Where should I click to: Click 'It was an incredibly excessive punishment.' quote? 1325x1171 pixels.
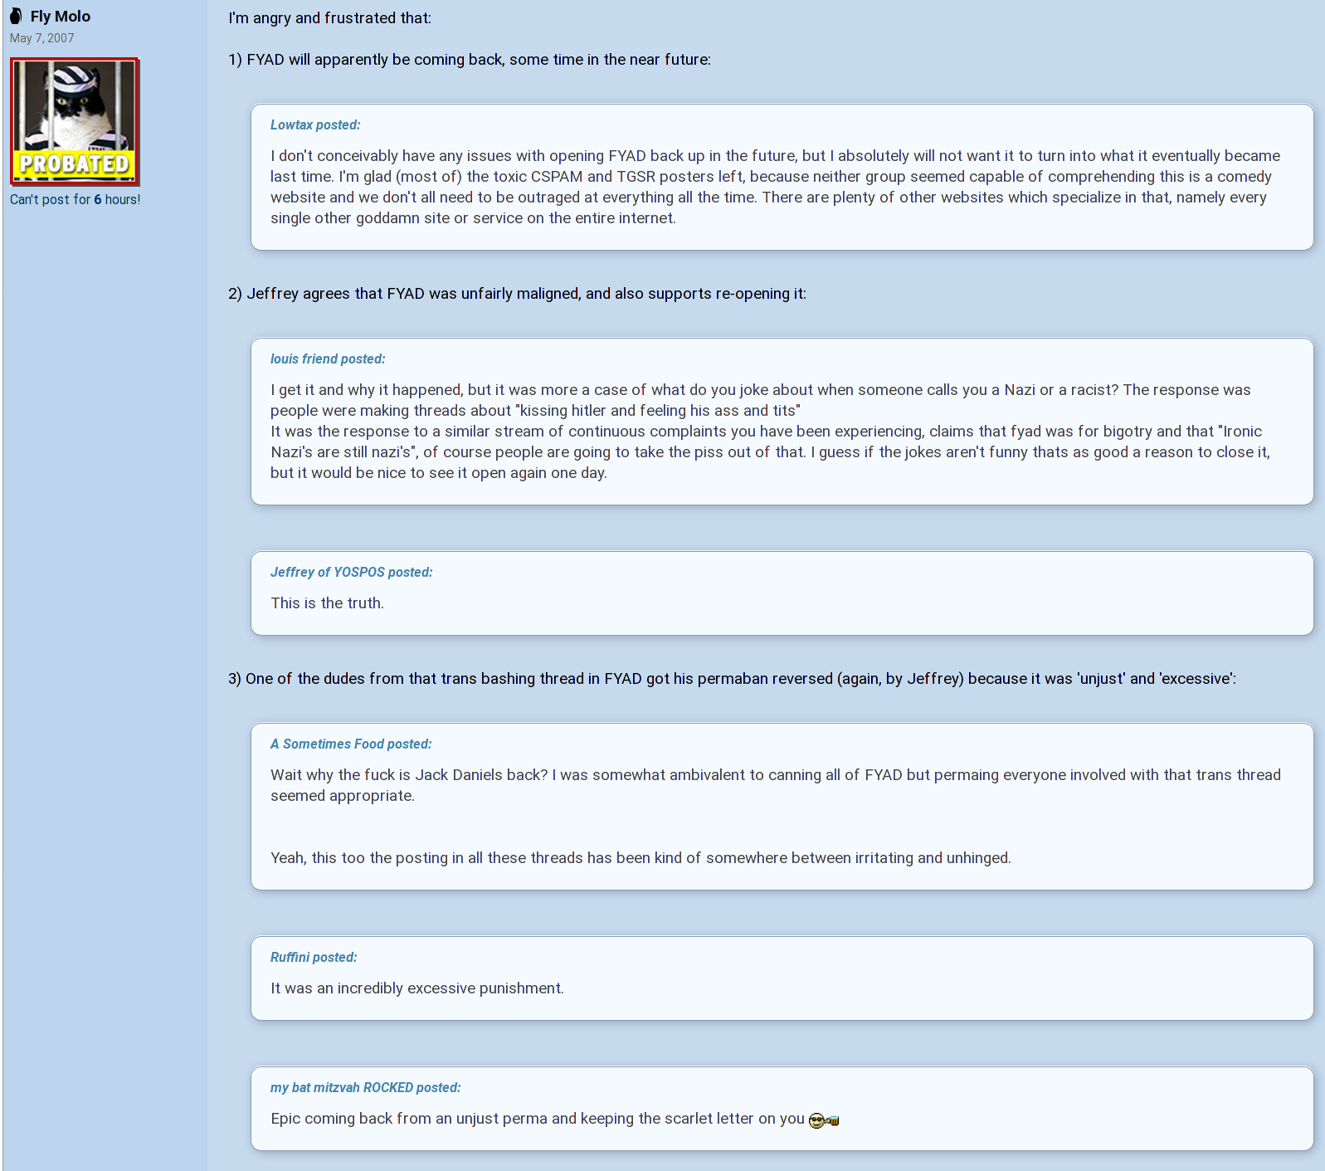pyautogui.click(x=417, y=988)
